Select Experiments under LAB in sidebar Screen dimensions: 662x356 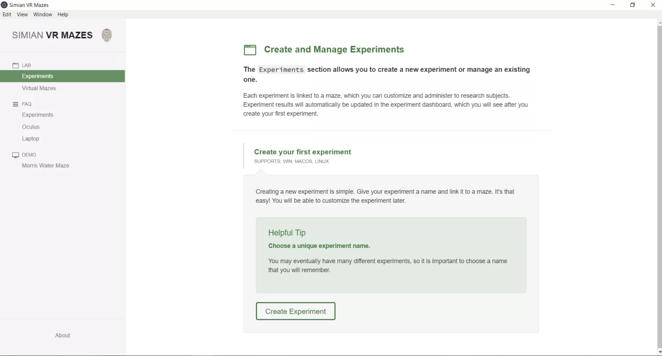tap(62, 76)
